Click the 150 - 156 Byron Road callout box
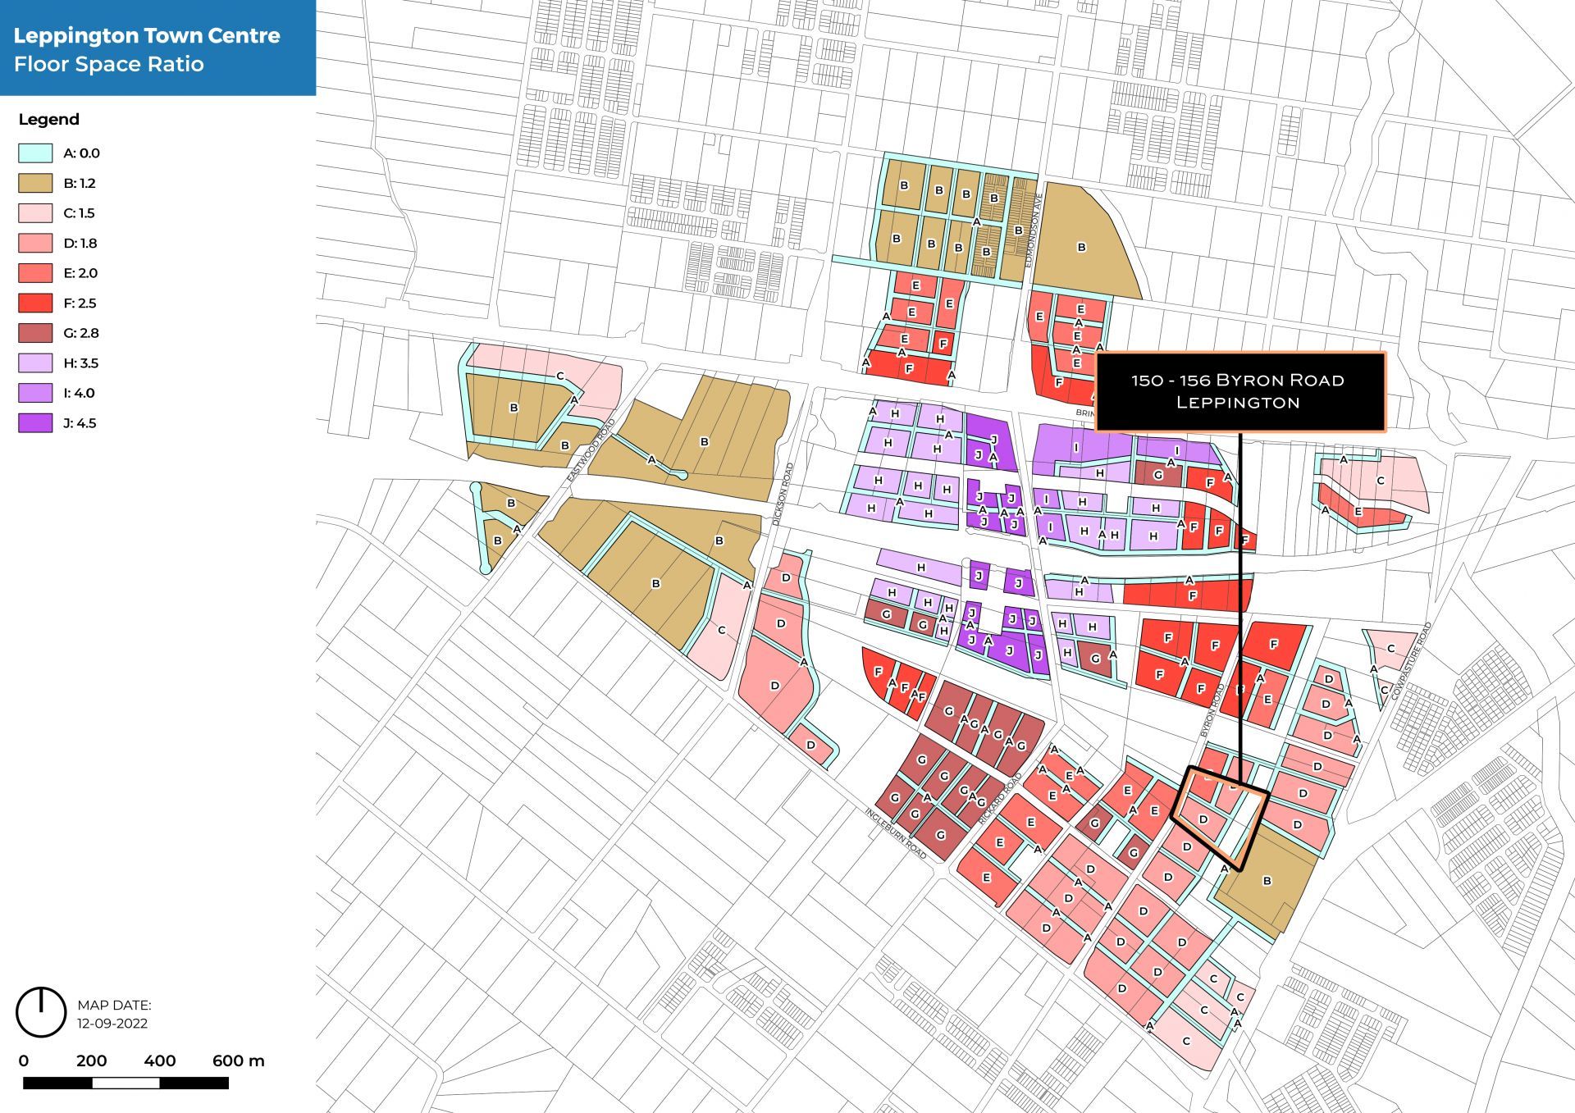Screen dimensions: 1575x1113 pos(1239,391)
